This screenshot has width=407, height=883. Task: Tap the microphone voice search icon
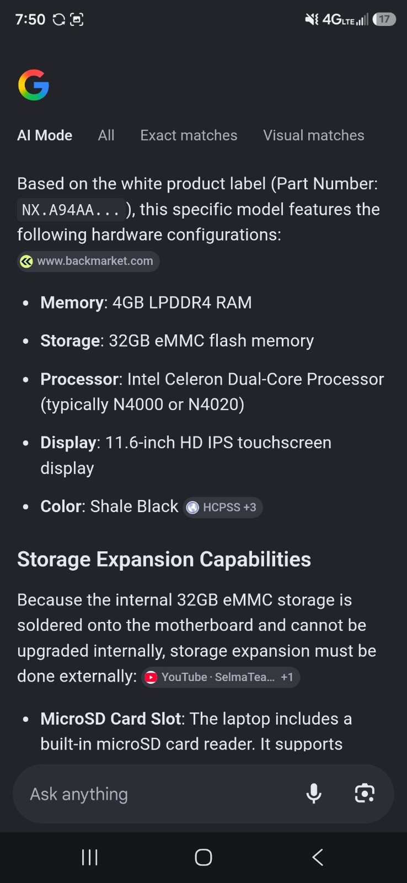pos(314,794)
